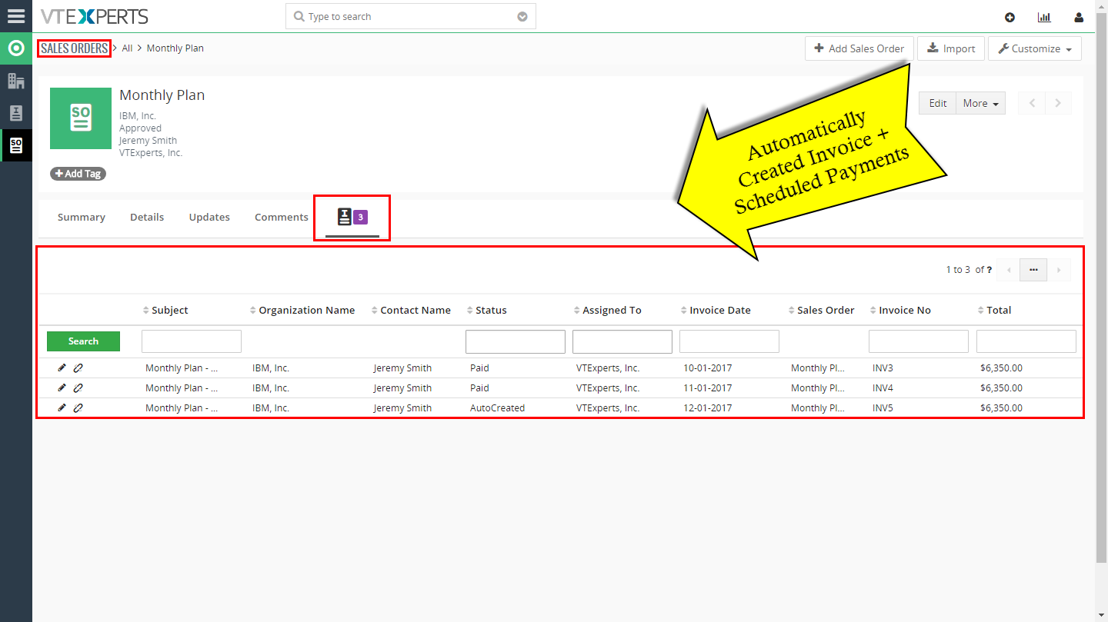This screenshot has width=1108, height=622.
Task: Click the All breadcrumb link
Action: 128,48
